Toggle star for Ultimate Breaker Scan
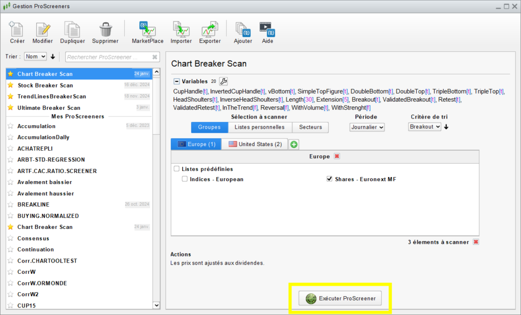The image size is (521, 315). click(x=11, y=108)
